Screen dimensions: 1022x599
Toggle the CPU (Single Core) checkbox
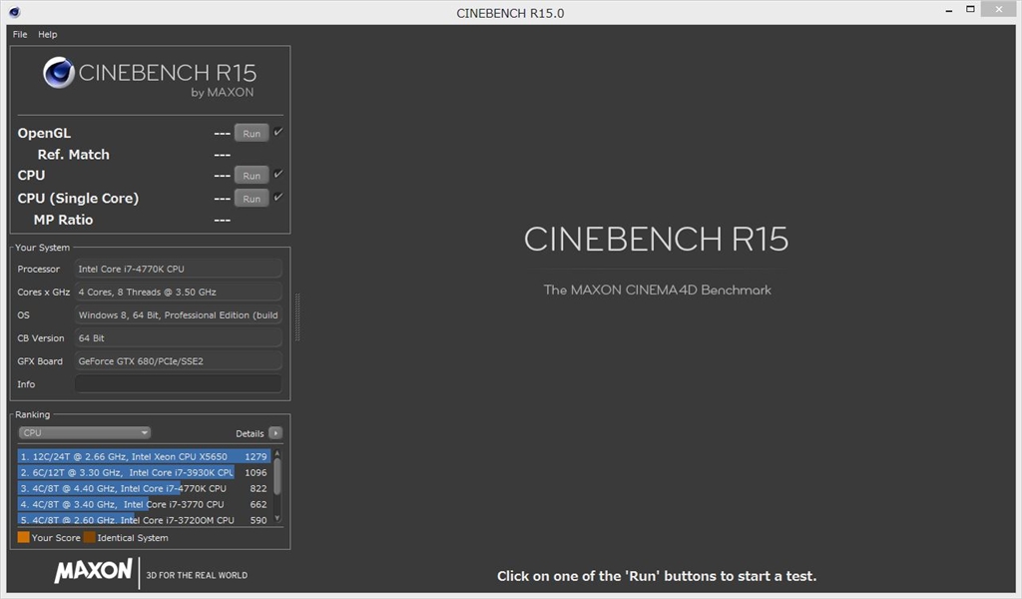pyautogui.click(x=278, y=197)
